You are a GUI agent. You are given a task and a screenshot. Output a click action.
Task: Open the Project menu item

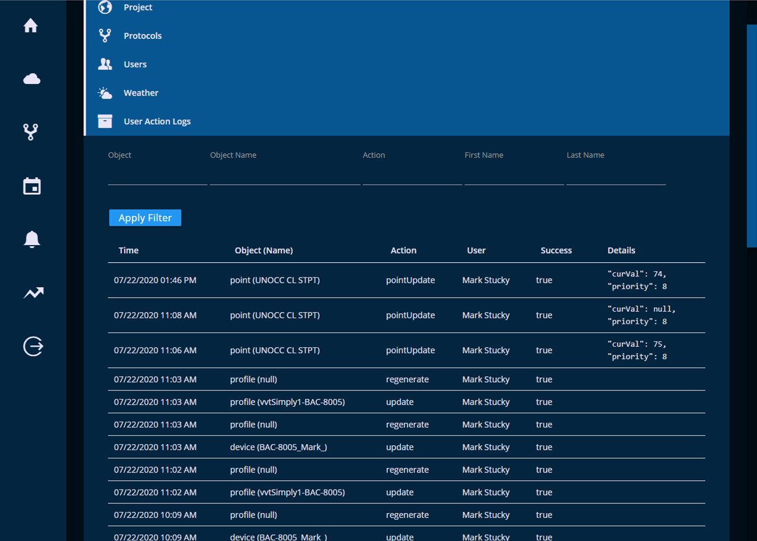(x=138, y=7)
